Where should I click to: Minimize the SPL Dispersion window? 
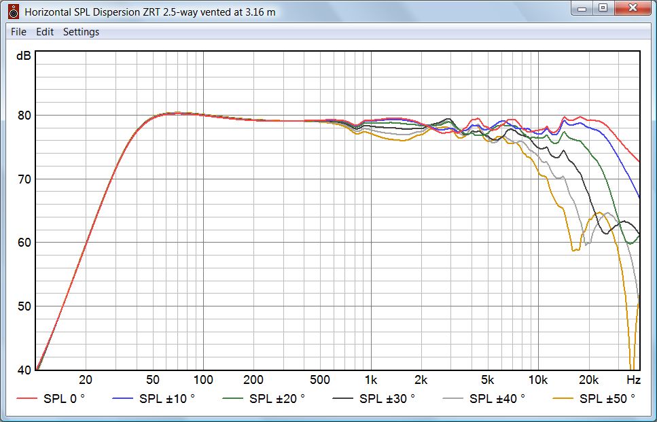point(582,8)
